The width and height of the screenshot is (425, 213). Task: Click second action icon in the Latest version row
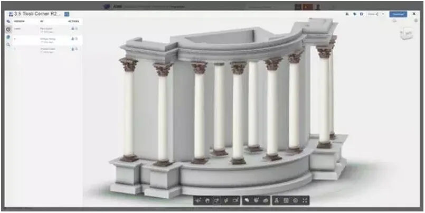point(77,29)
